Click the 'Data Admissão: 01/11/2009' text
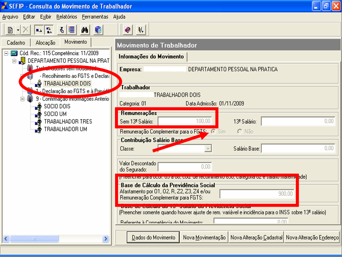 [215, 104]
